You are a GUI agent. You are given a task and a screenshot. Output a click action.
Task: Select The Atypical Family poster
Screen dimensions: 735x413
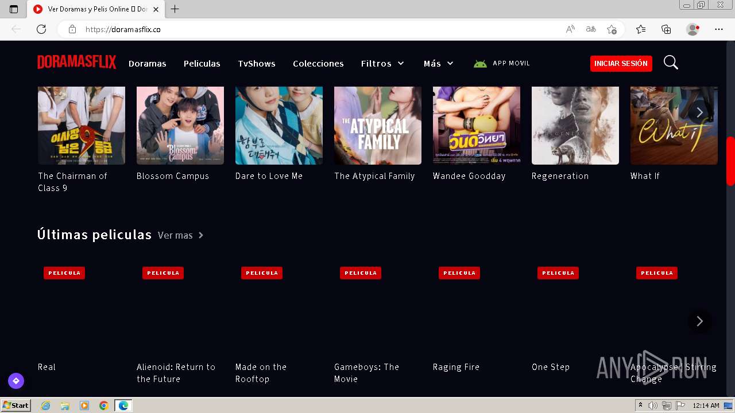378,126
